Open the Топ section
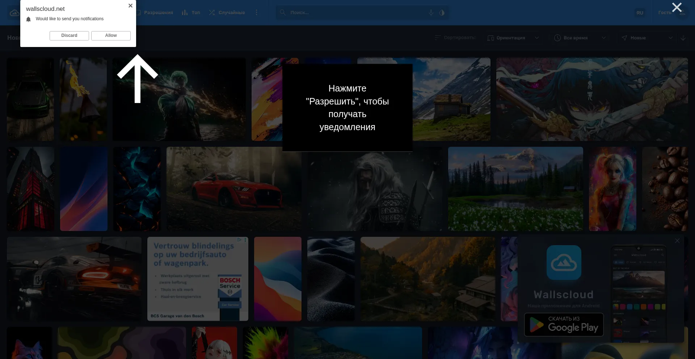695x359 pixels. 191,13
